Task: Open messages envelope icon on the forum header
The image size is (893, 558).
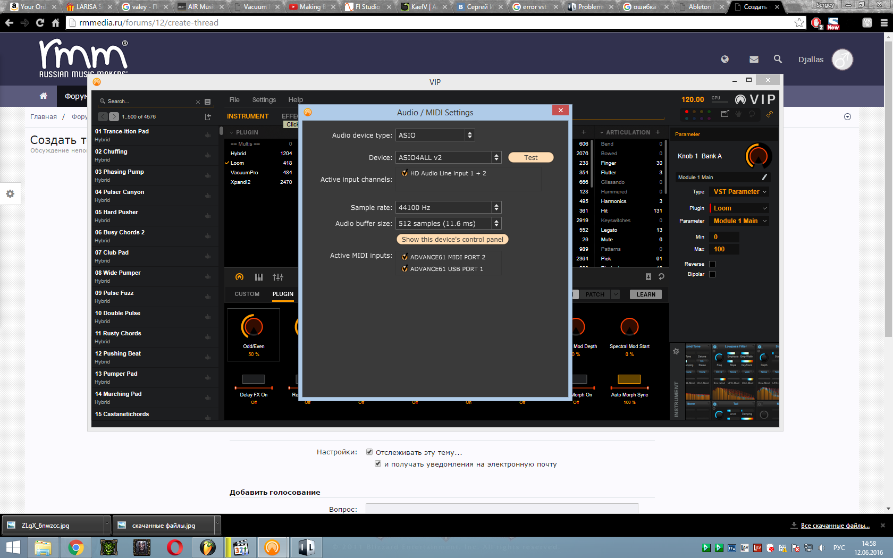Action: [x=754, y=60]
